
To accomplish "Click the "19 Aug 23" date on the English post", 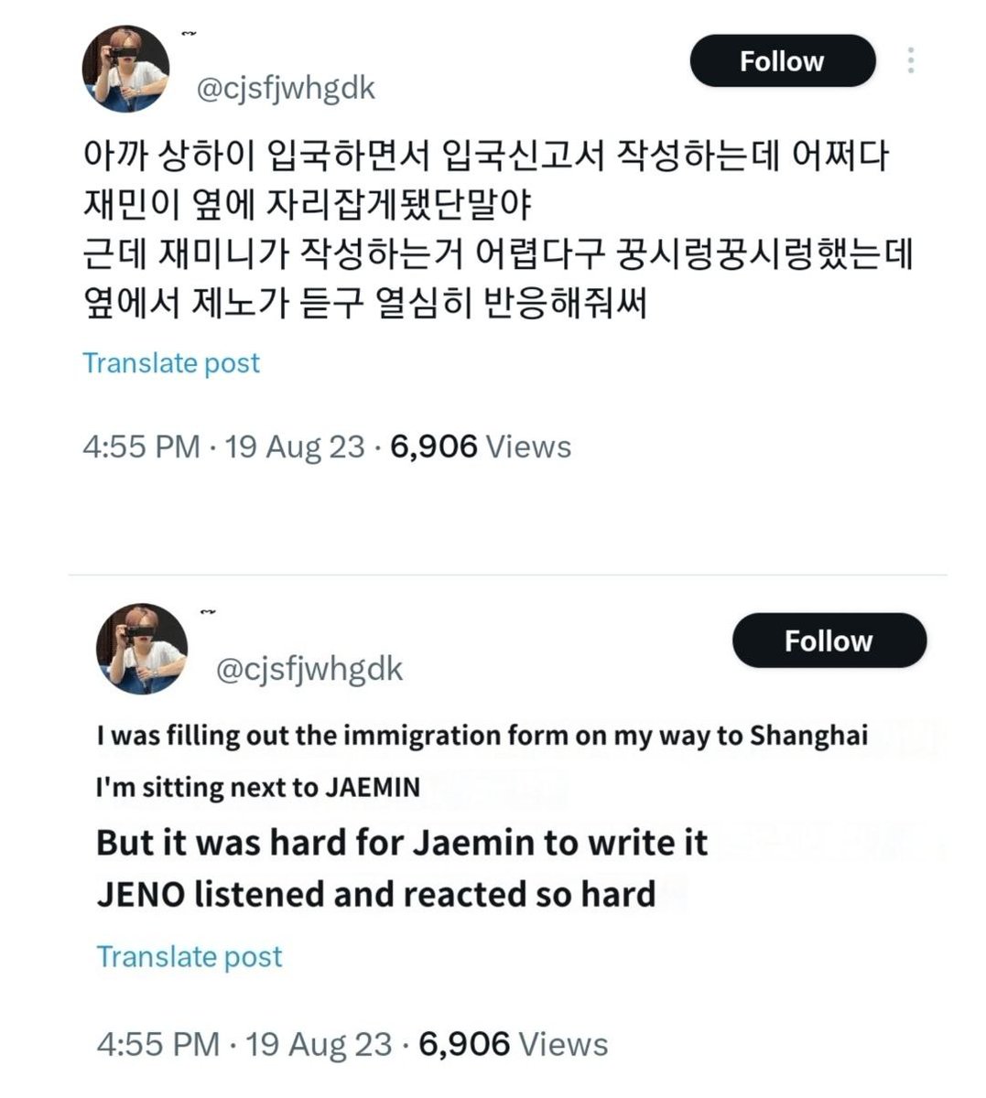I will pos(319,1044).
